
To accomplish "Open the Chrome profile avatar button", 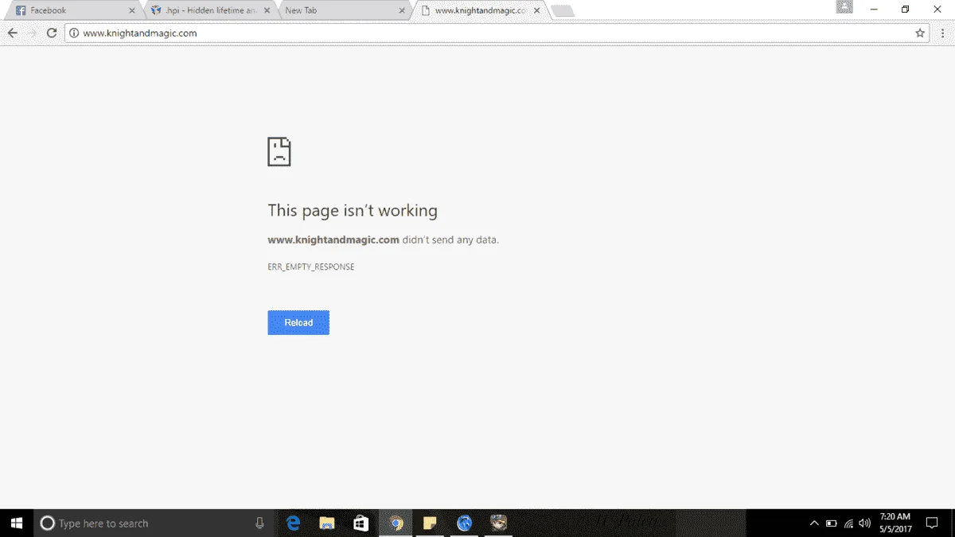I will 844,7.
